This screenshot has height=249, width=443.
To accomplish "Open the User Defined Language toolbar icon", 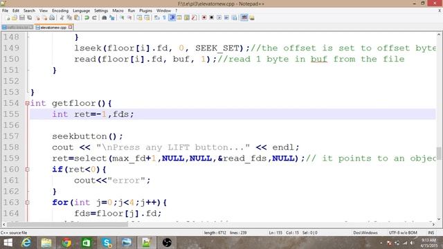I will pos(179,18).
